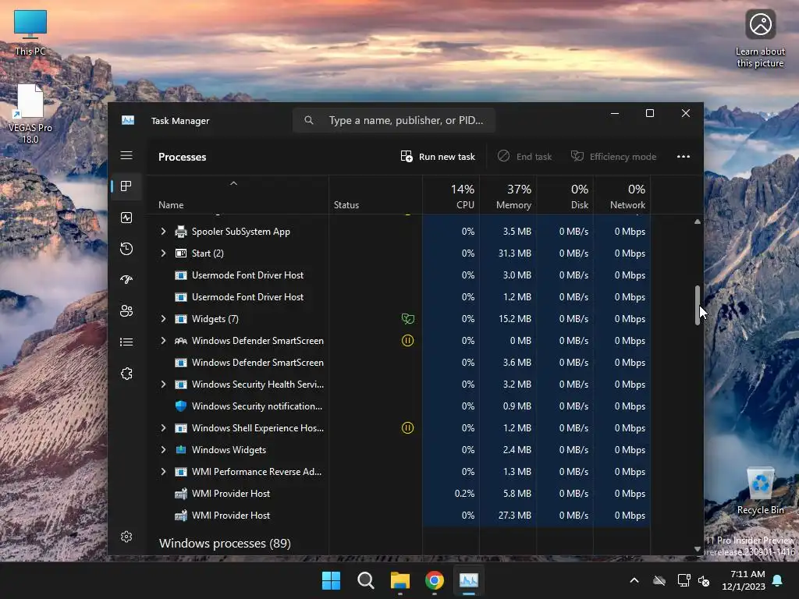799x599 pixels.
Task: Sort processes by Disk column
Action: coord(565,196)
